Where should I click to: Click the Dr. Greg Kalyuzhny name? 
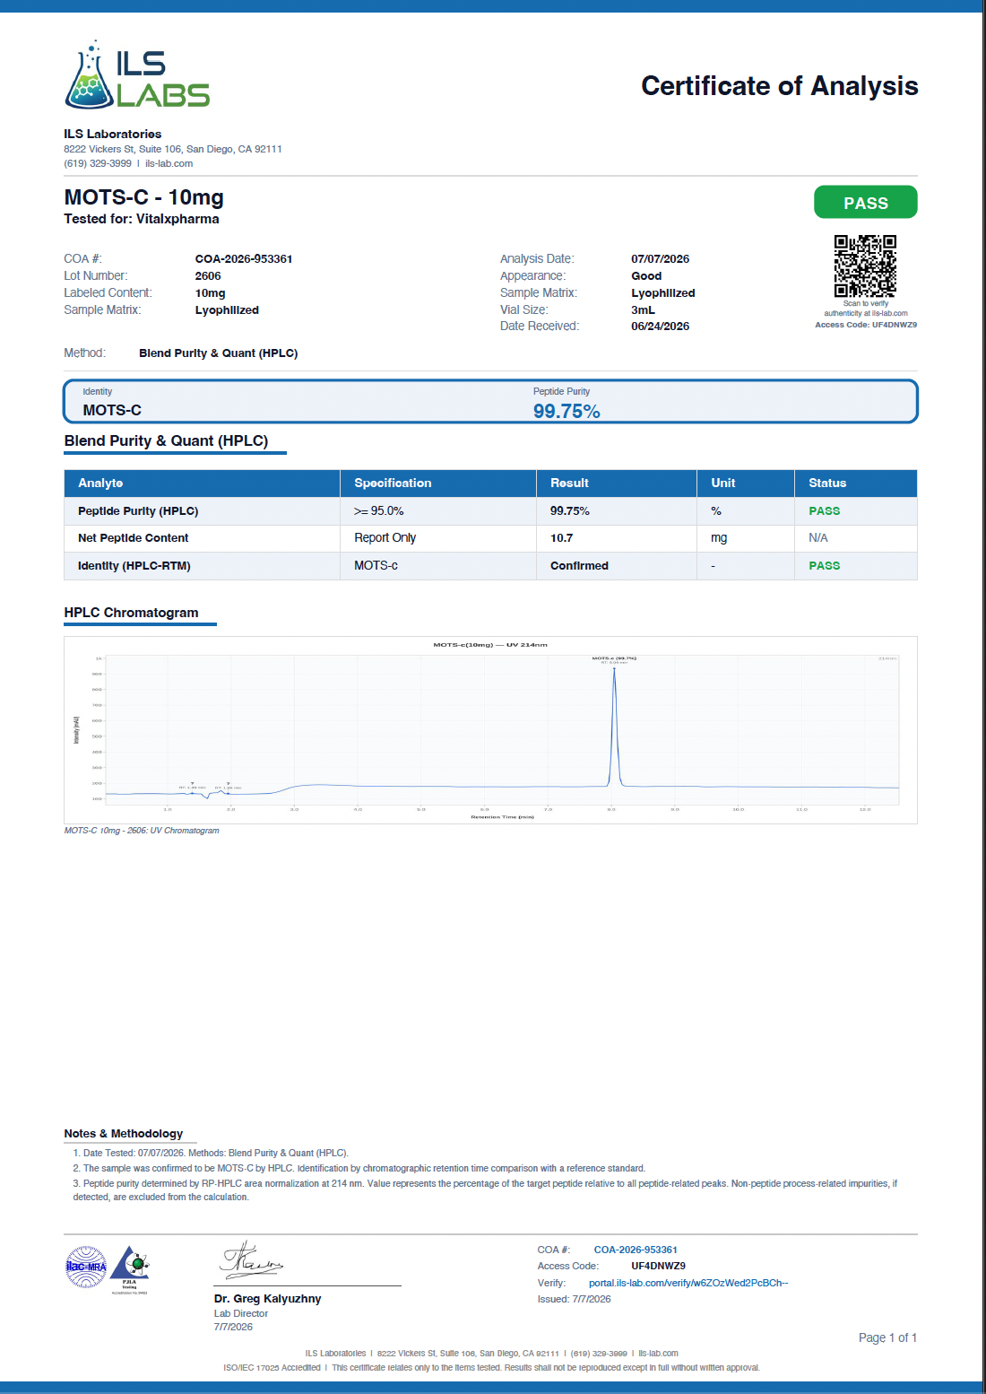267,1299
